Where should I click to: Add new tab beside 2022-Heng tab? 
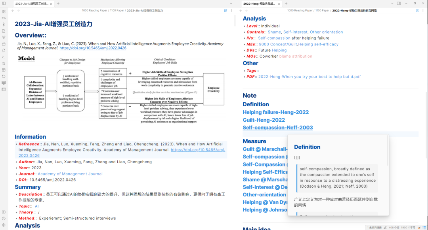[286, 4]
